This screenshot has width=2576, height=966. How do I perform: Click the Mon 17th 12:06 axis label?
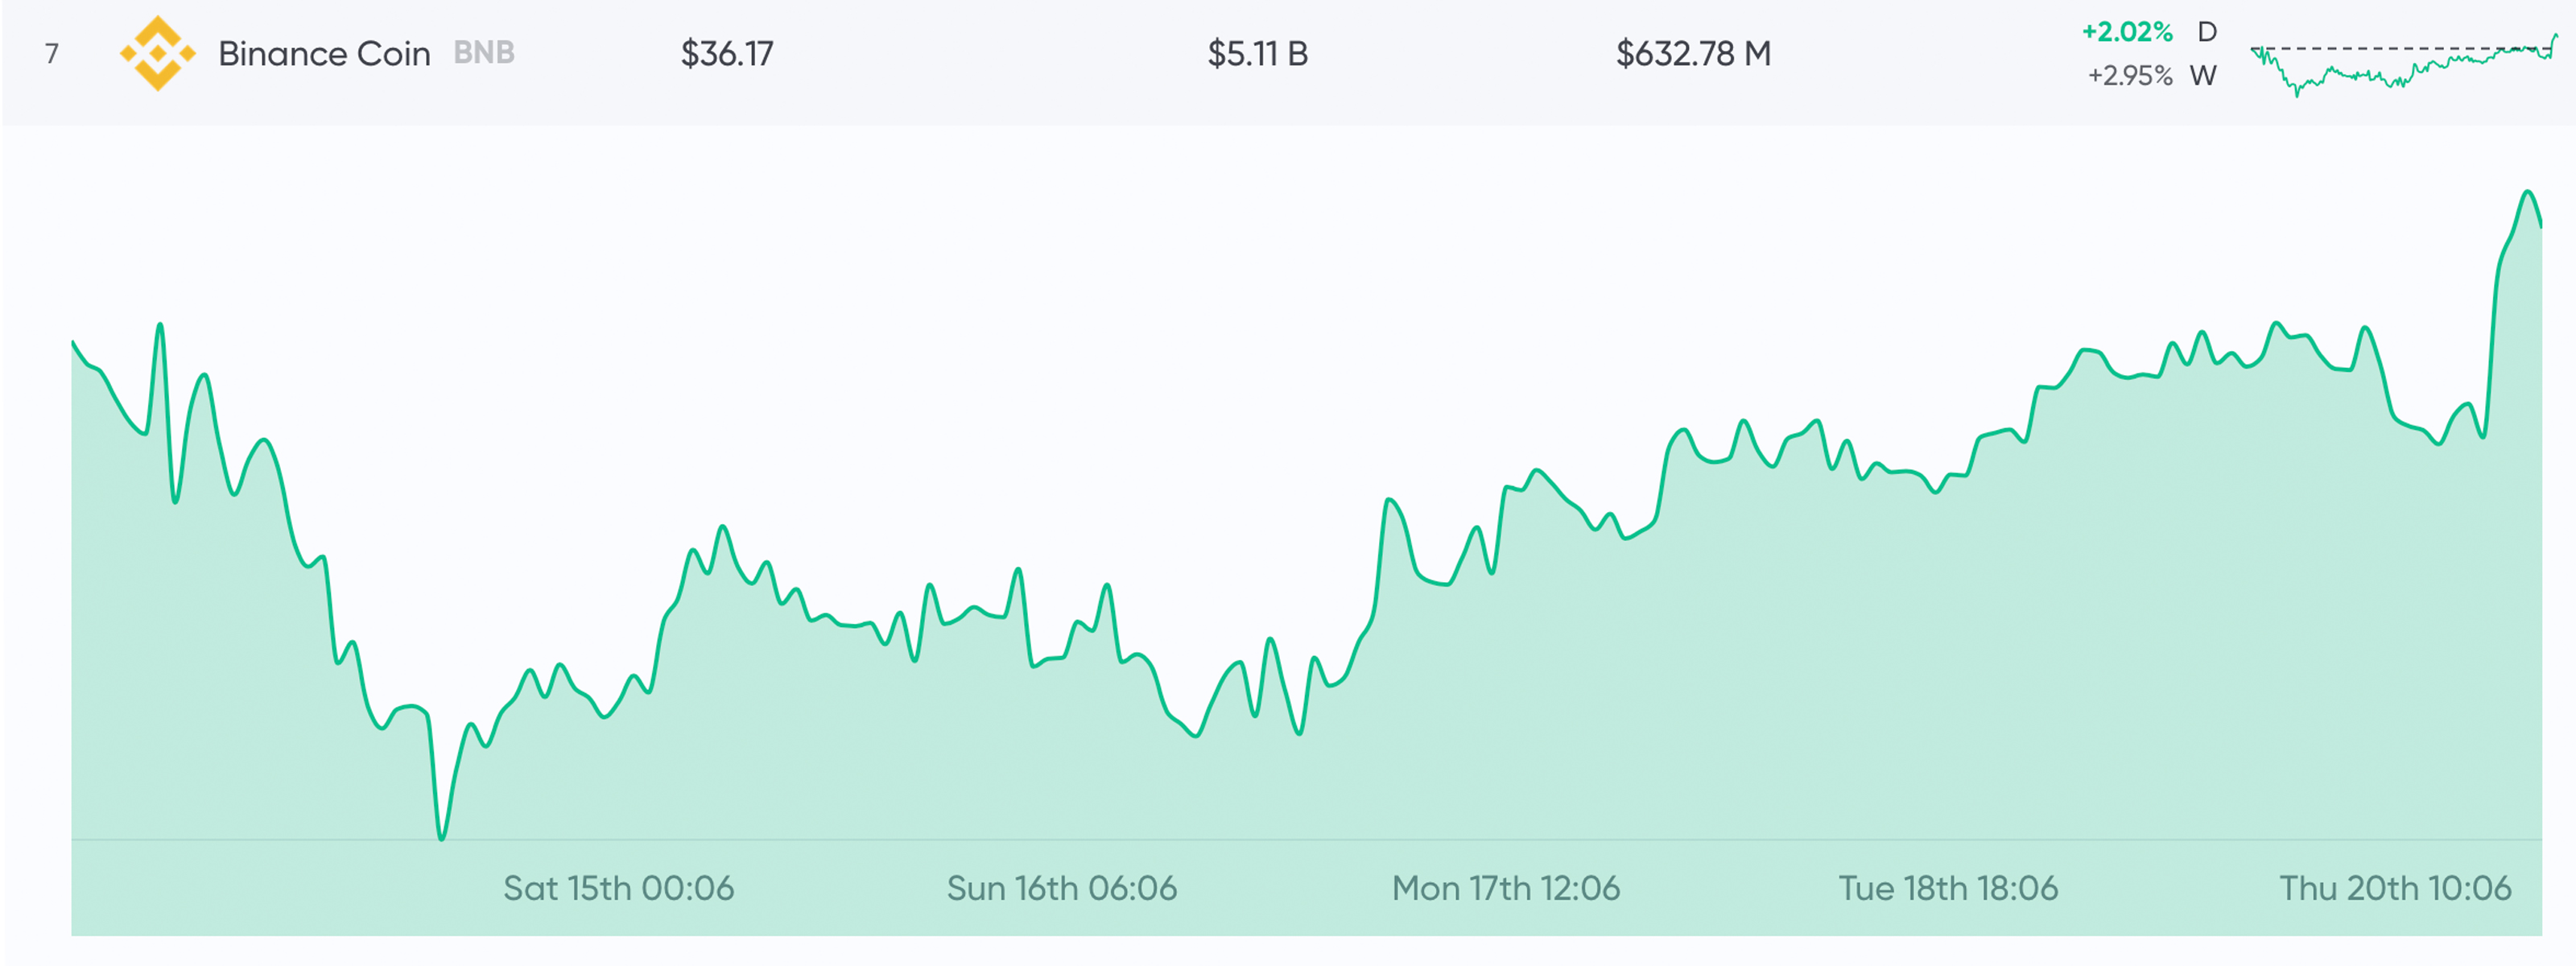pos(1505,888)
